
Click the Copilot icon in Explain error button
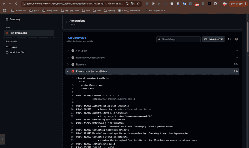tap(206, 39)
